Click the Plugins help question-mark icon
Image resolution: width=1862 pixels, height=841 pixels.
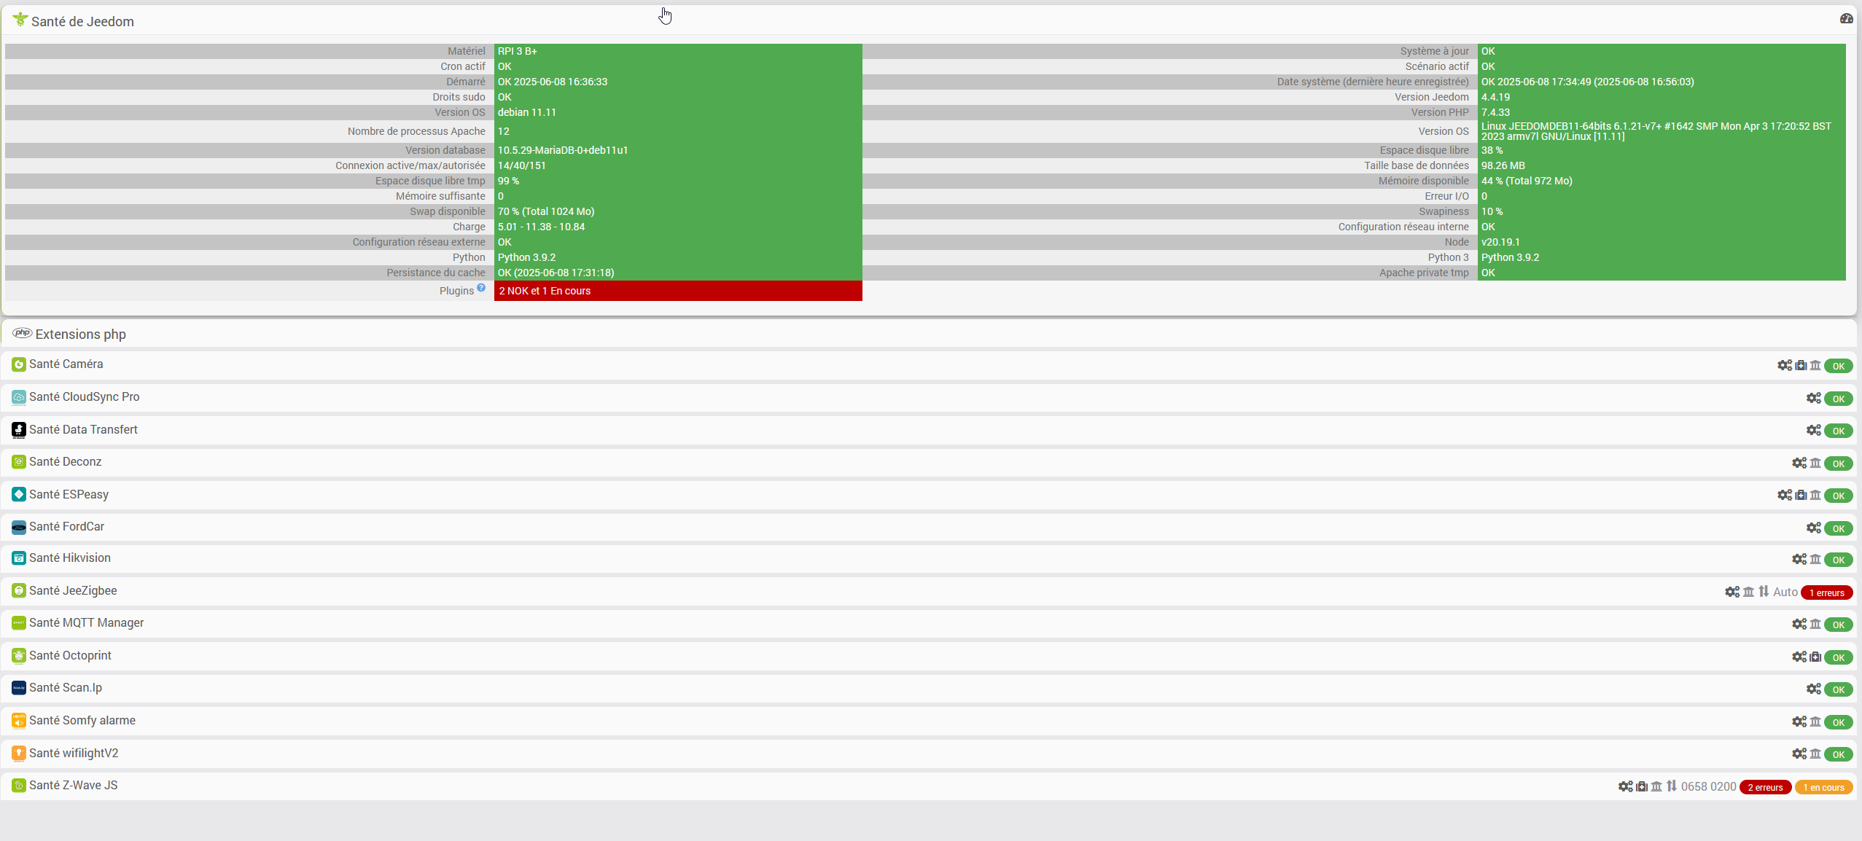pyautogui.click(x=481, y=288)
